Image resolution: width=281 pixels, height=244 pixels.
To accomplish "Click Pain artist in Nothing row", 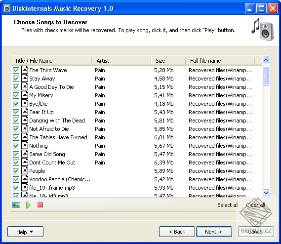I will pos(100,146).
